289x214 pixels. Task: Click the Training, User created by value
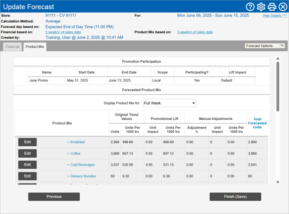point(84,37)
